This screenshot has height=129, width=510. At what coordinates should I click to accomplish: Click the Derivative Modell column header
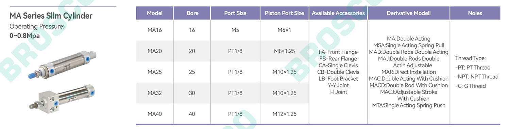(409, 13)
